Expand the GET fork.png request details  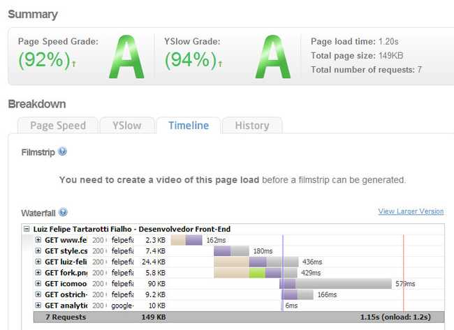38,273
